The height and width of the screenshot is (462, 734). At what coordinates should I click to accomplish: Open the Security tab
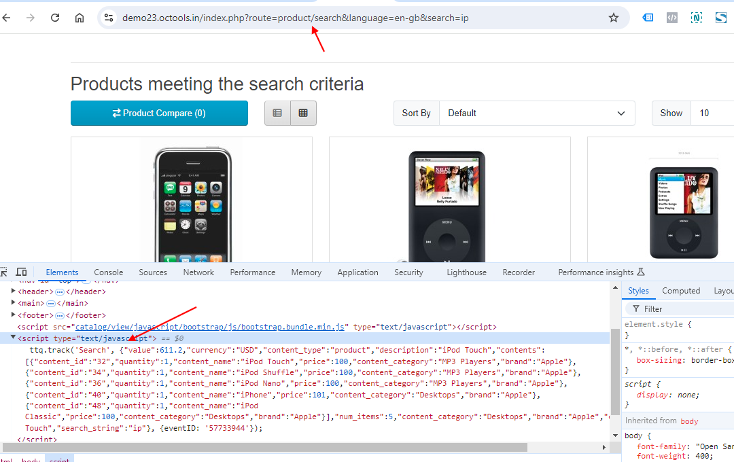pyautogui.click(x=408, y=272)
